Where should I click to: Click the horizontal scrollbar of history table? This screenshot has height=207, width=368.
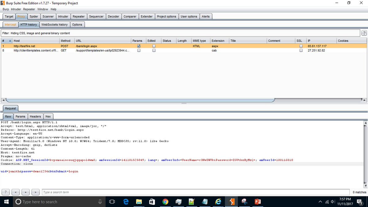tap(140, 100)
